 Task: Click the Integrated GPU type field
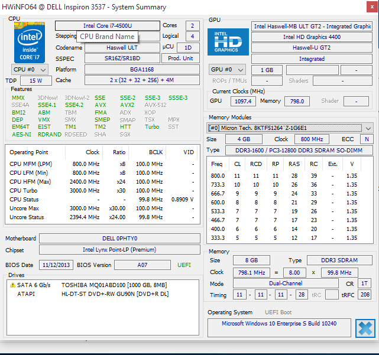pos(312,58)
